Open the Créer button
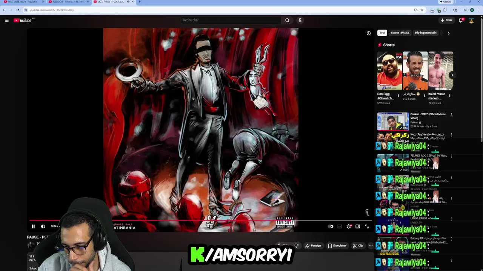This screenshot has height=271, width=483. click(x=446, y=20)
